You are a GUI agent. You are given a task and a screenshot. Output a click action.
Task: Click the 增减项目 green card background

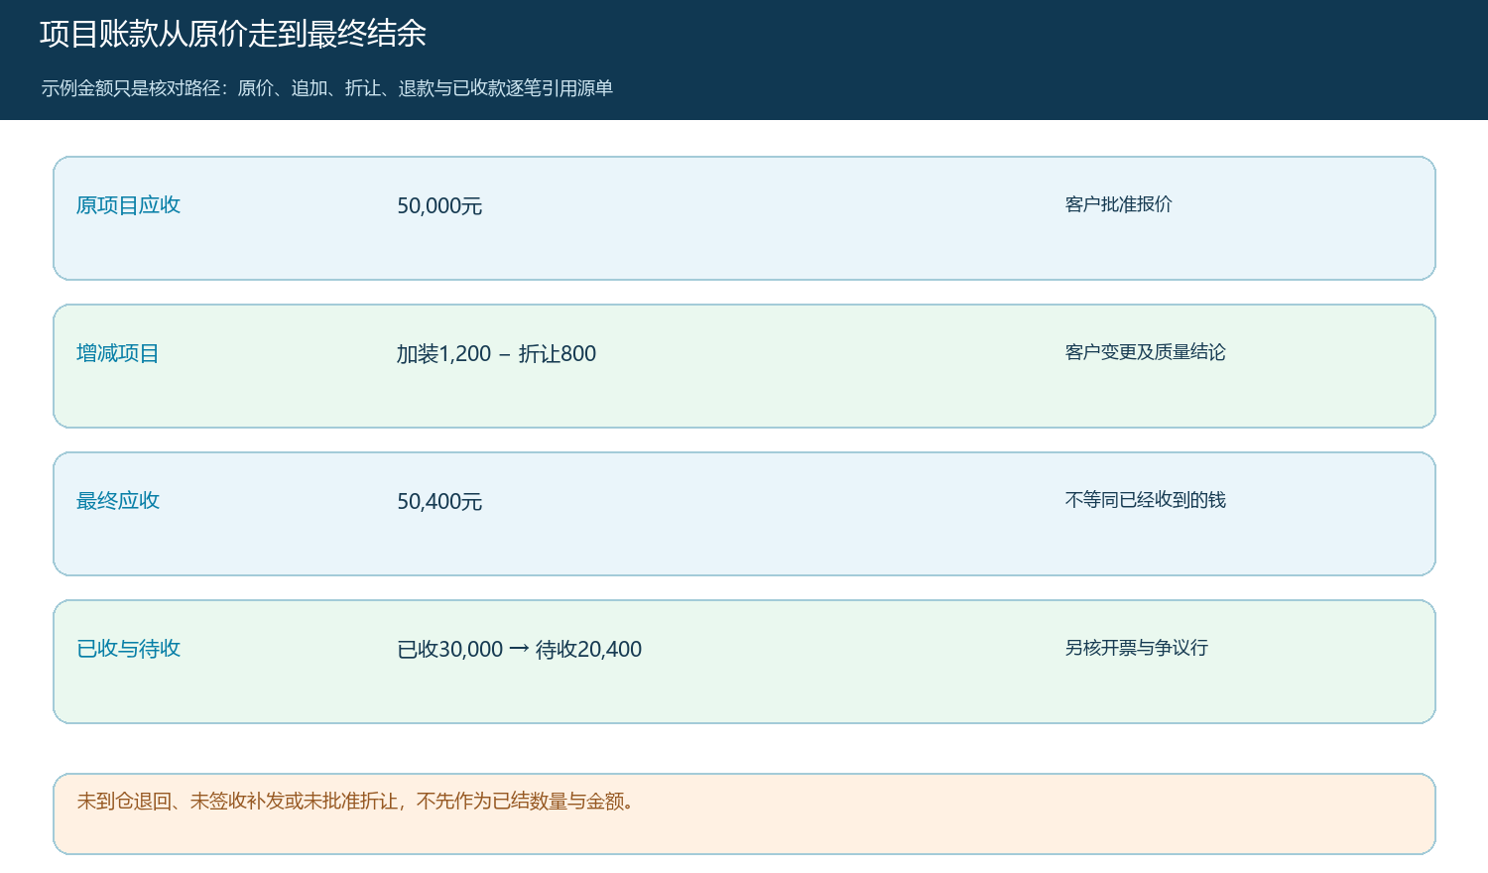744,366
